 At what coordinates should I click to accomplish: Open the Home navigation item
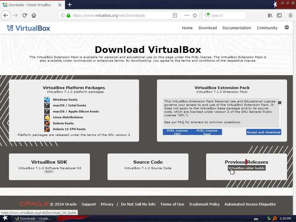tap(187, 28)
